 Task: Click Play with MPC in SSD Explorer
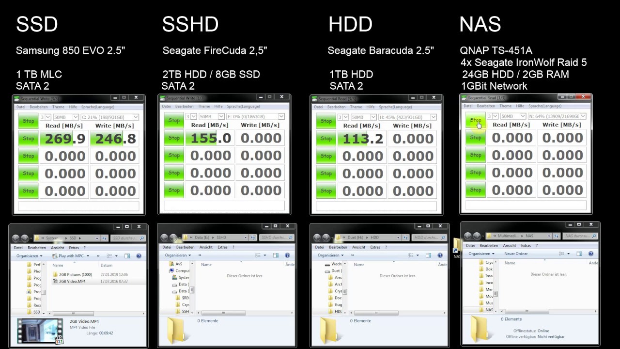68,256
